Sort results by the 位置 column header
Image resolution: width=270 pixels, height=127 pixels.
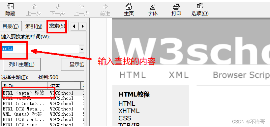coord(64,86)
